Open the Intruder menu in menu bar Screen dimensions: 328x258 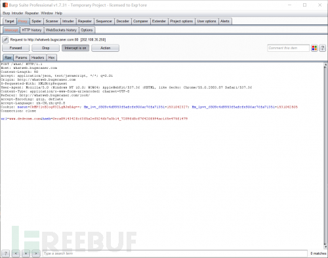coord(17,13)
